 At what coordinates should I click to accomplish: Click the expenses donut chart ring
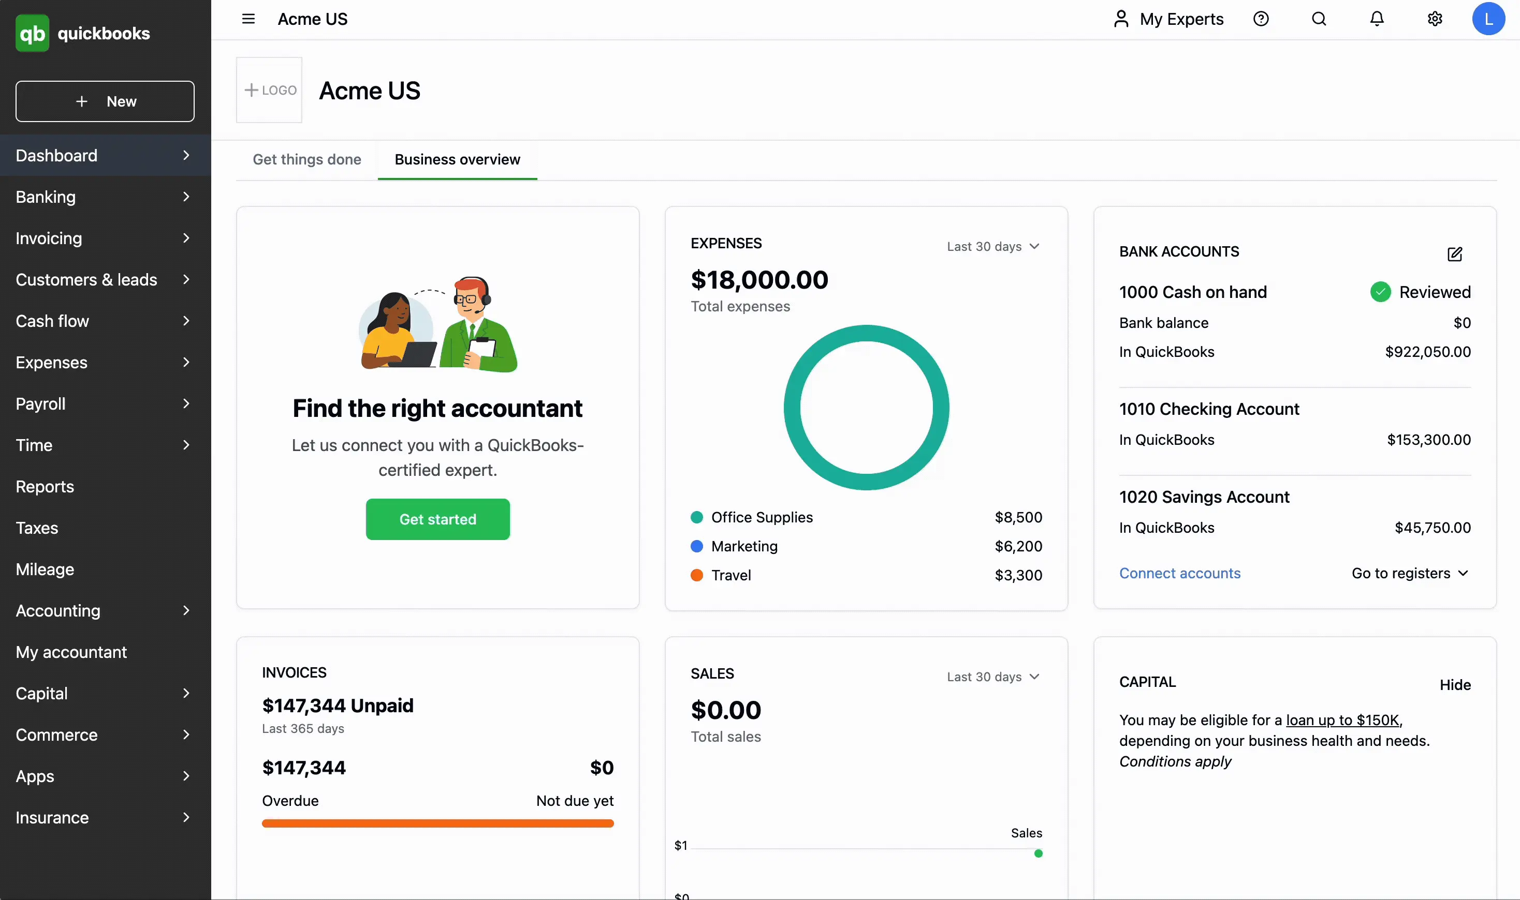pos(792,408)
